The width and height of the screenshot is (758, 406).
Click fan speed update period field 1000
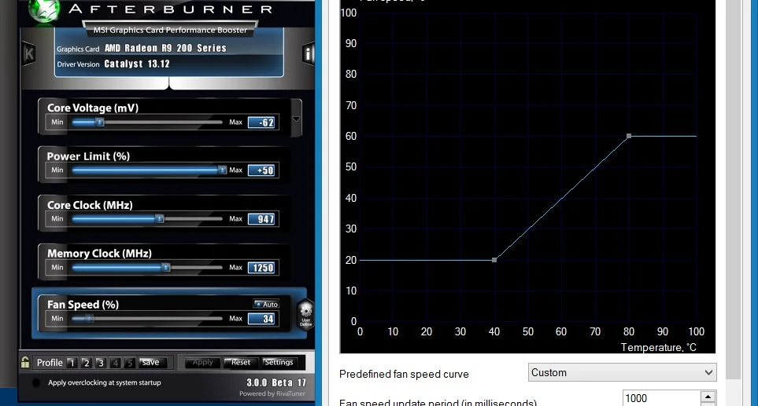pyautogui.click(x=661, y=398)
